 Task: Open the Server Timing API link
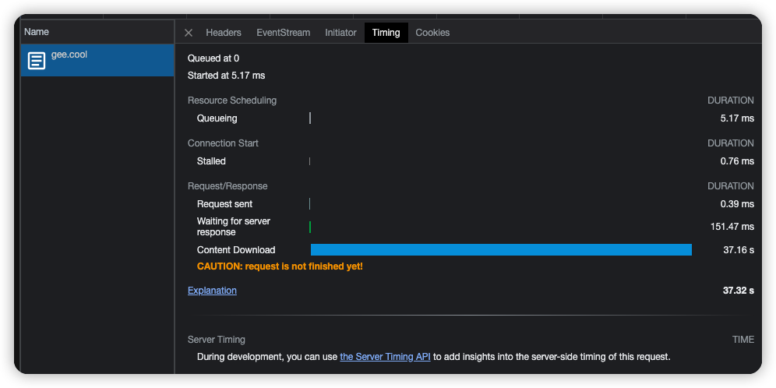[385, 357]
